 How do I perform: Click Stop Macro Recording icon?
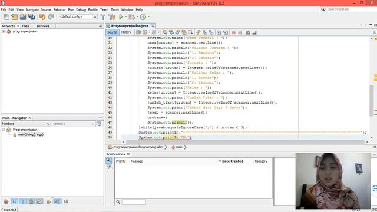(240, 32)
